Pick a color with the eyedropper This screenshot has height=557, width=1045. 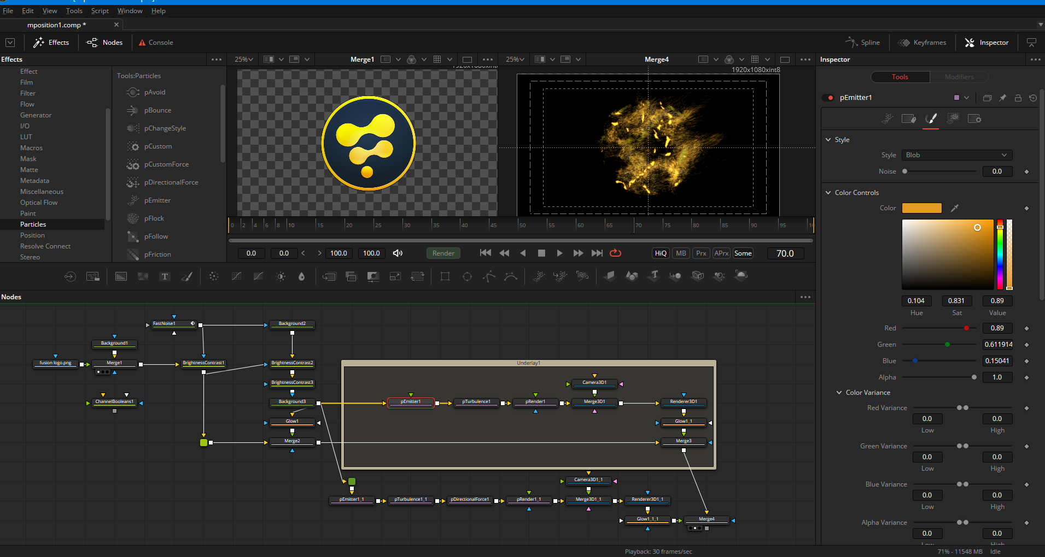click(x=955, y=208)
